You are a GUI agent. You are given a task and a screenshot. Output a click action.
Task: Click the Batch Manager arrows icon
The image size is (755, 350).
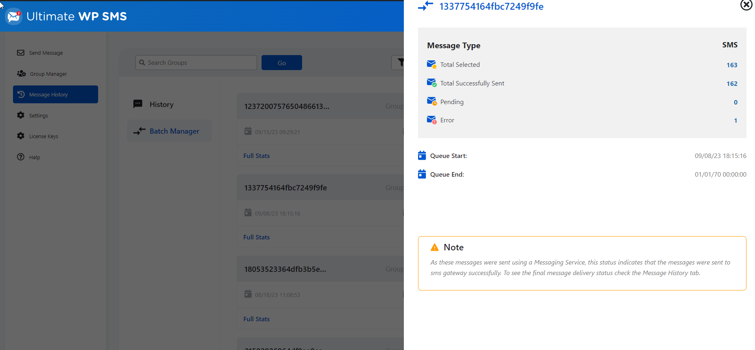click(139, 131)
